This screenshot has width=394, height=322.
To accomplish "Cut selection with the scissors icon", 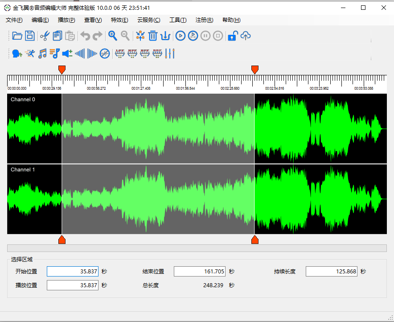I will point(45,36).
